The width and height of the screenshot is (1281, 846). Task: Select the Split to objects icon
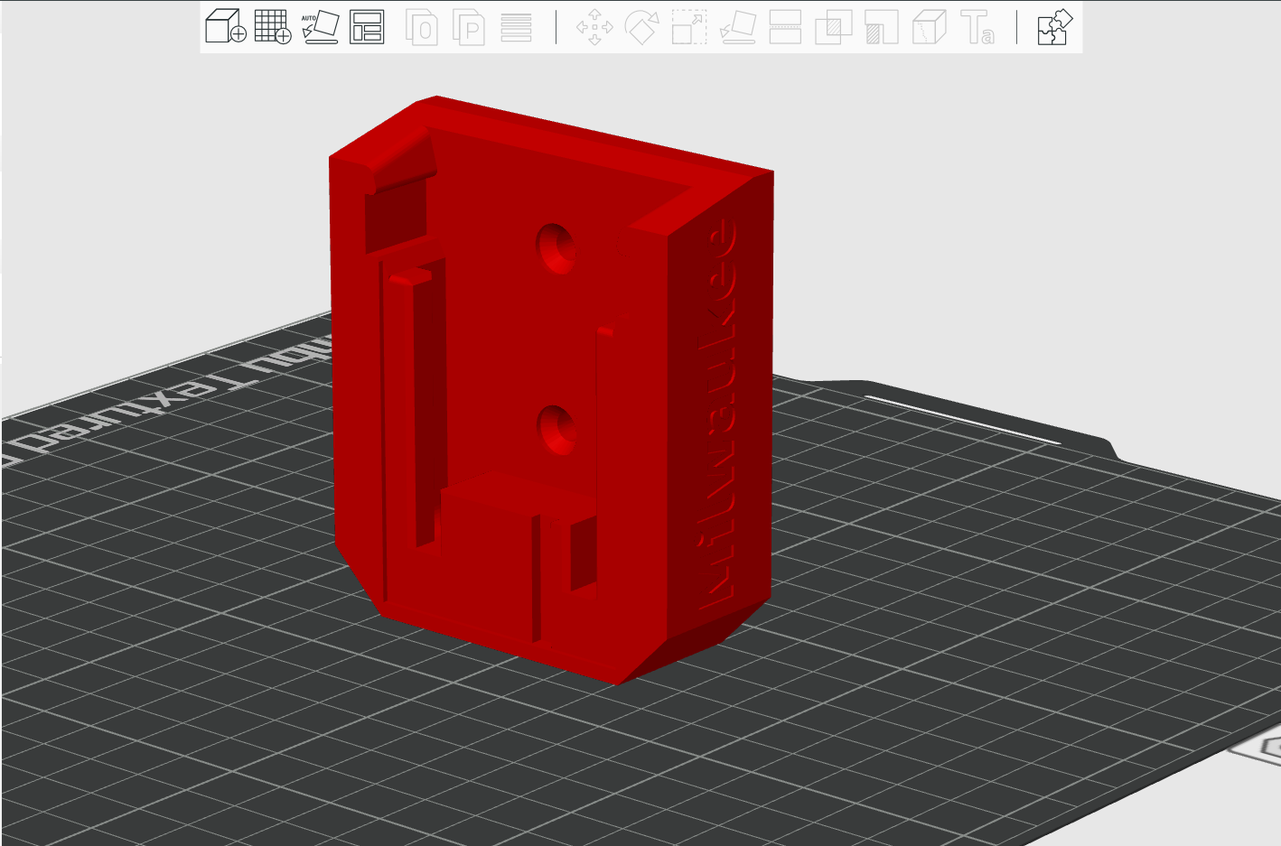[422, 27]
